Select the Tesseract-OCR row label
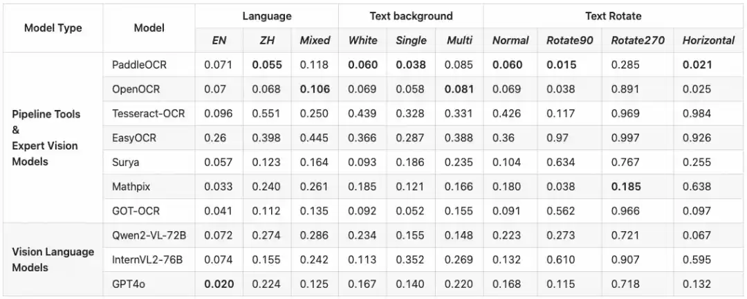 tap(149, 114)
